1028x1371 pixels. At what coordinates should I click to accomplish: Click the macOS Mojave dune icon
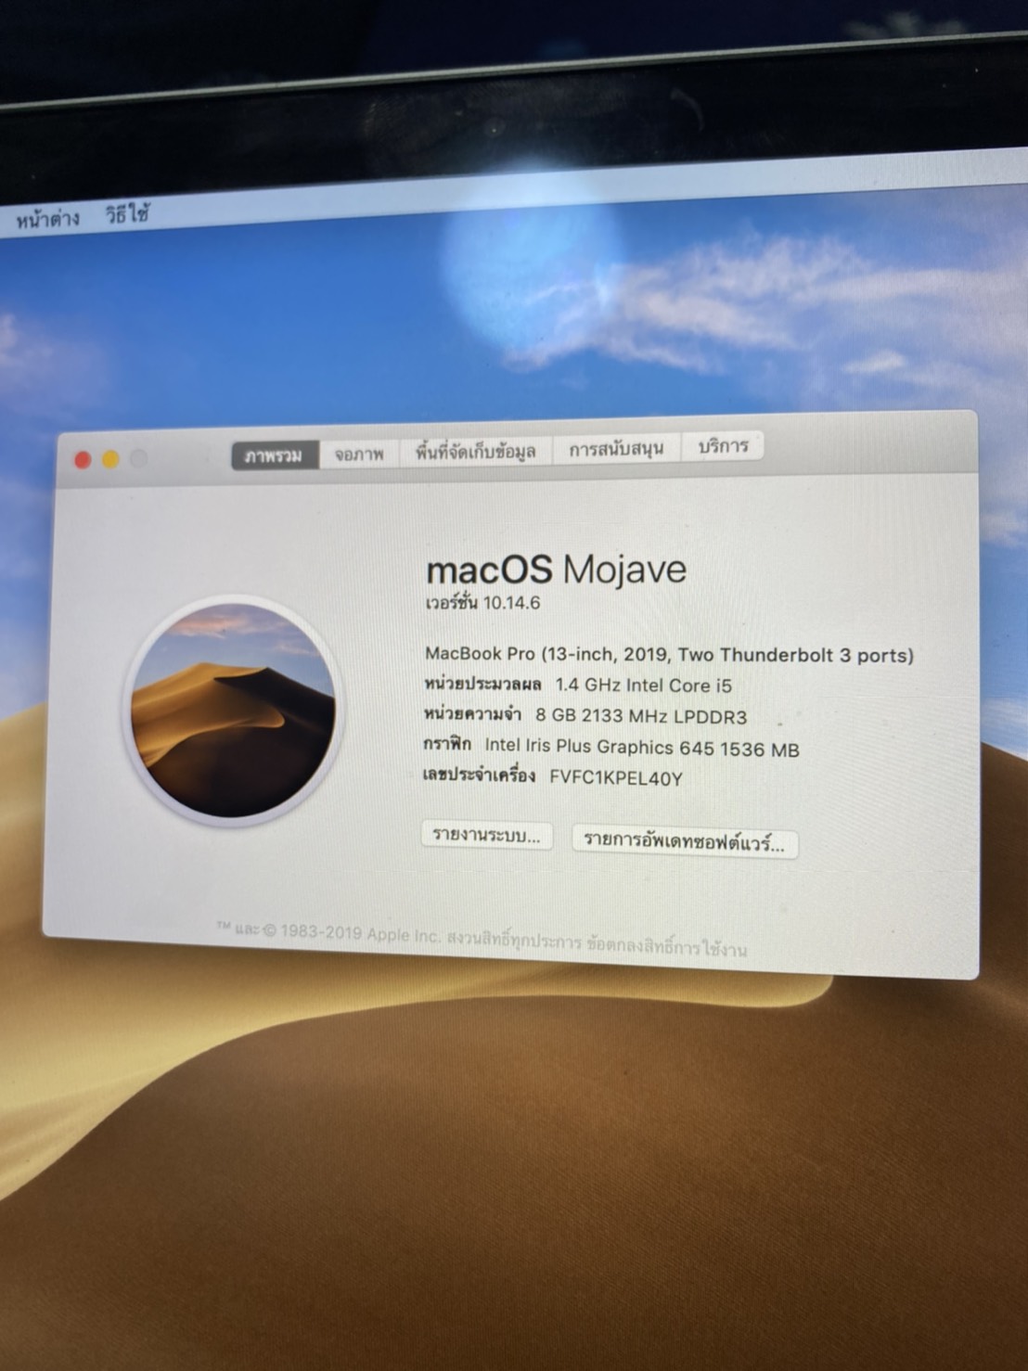point(234,711)
